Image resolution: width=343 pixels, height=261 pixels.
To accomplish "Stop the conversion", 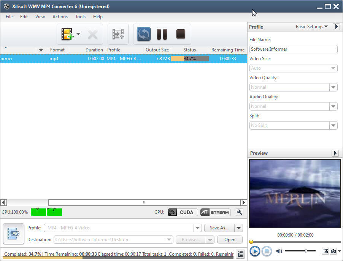I will click(x=181, y=34).
